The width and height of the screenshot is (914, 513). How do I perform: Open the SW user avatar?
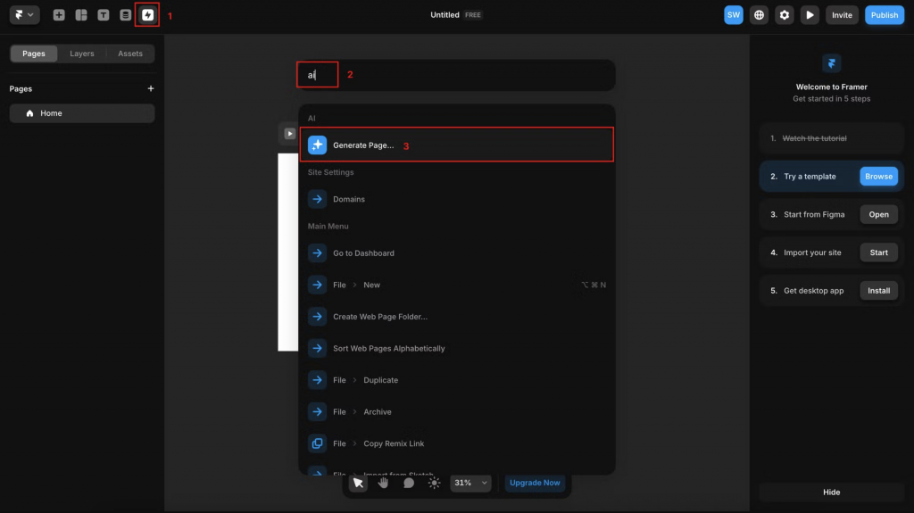coord(734,15)
